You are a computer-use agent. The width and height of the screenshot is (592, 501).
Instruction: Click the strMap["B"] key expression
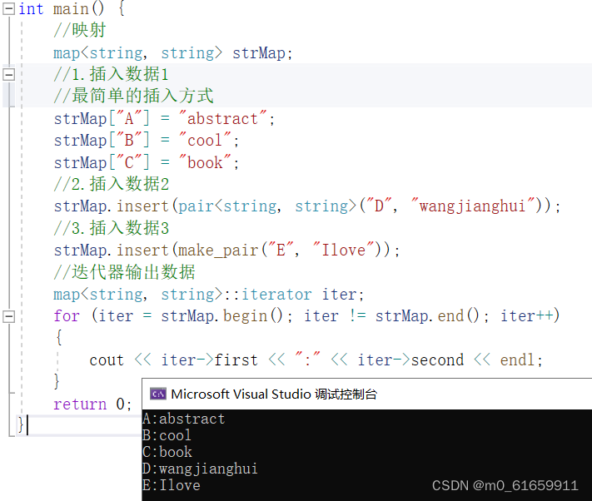(x=102, y=141)
